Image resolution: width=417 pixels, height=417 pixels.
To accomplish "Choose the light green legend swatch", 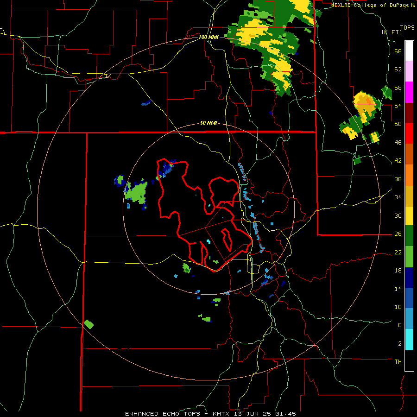I will point(409,257).
